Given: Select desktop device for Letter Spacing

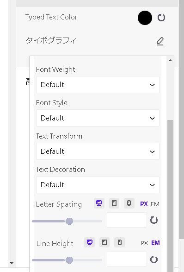Looking at the screenshot, I should tap(99, 203).
